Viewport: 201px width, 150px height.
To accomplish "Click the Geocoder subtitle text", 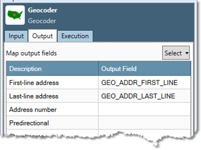I will [x=42, y=21].
